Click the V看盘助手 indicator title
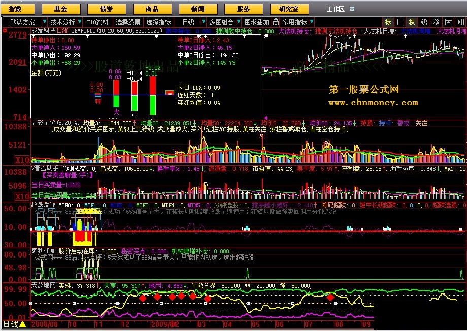Image resolution: width=467 pixels, height=331 pixels. tap(45, 169)
